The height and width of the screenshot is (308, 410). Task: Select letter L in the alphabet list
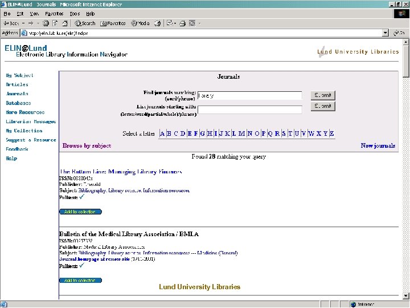coord(234,133)
